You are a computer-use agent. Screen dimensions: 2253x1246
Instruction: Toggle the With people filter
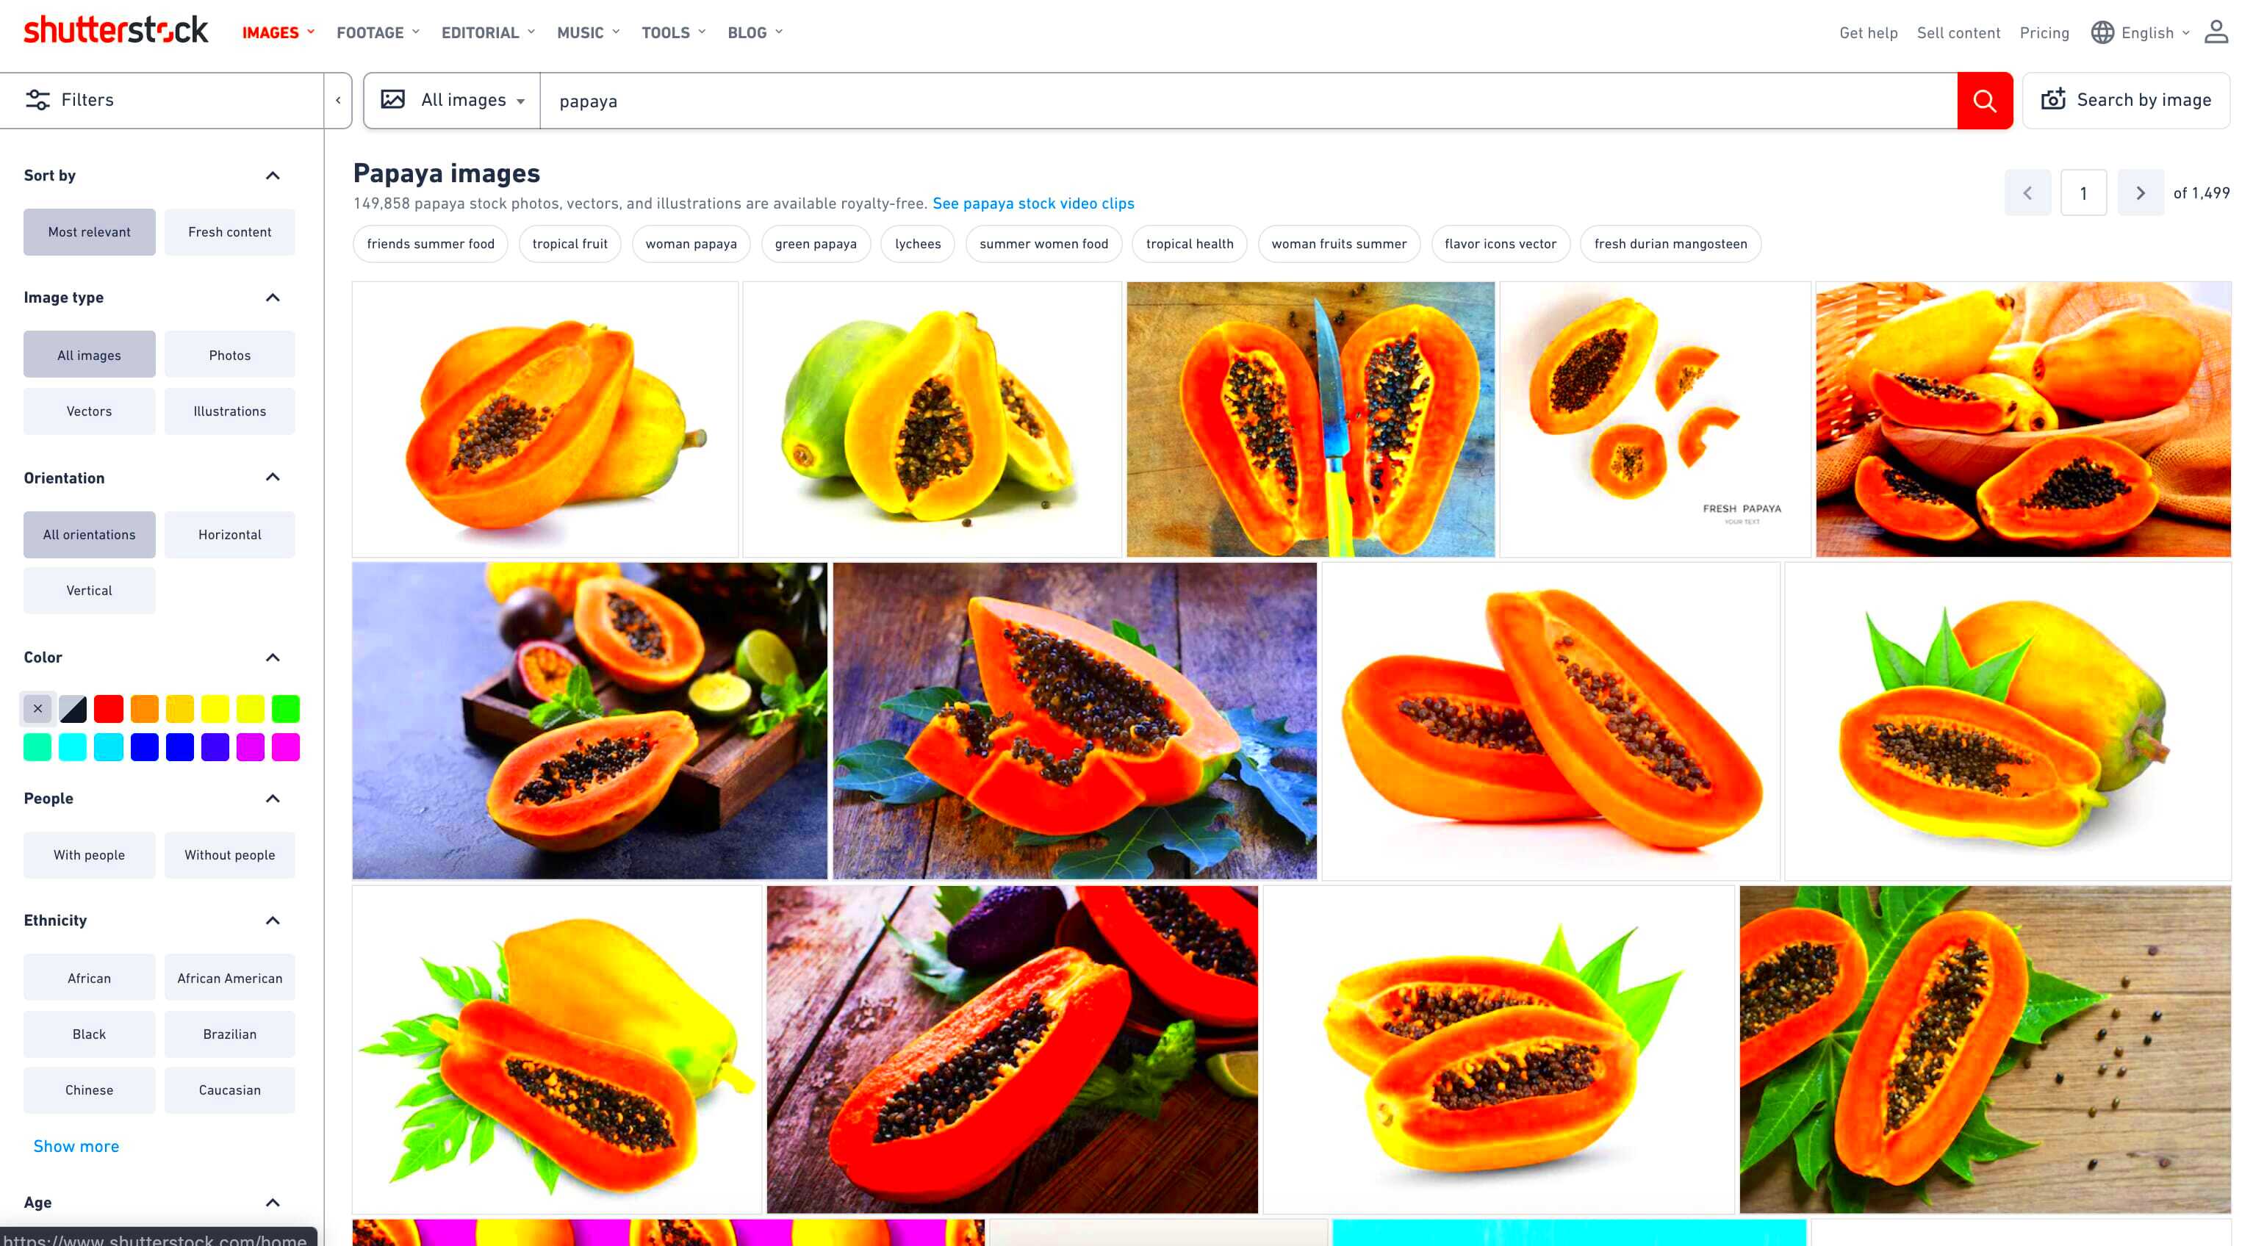point(87,854)
